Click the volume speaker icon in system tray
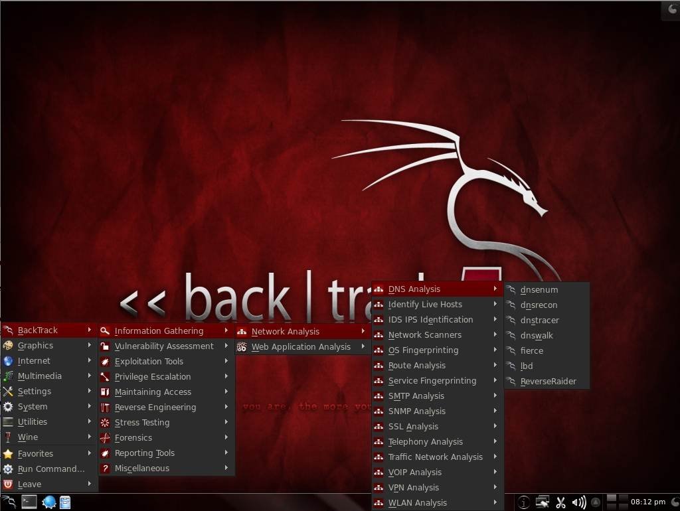680x511 pixels. pyautogui.click(x=578, y=502)
